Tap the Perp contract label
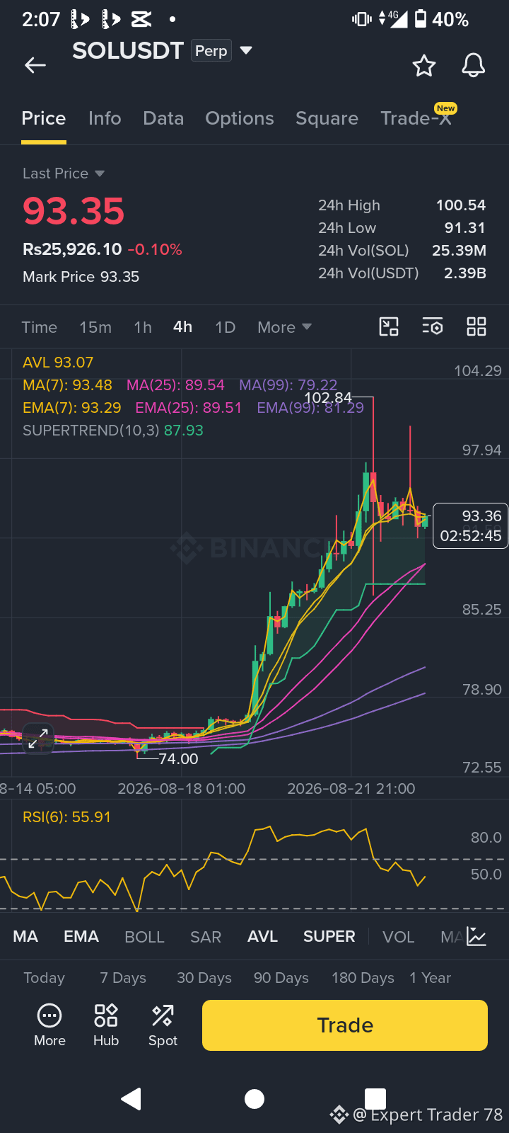The width and height of the screenshot is (509, 1133). click(x=211, y=51)
